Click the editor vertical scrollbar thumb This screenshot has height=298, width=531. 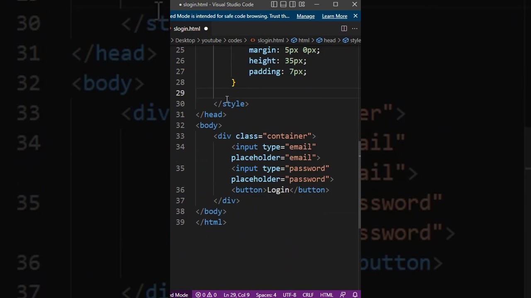pyautogui.click(x=360, y=184)
